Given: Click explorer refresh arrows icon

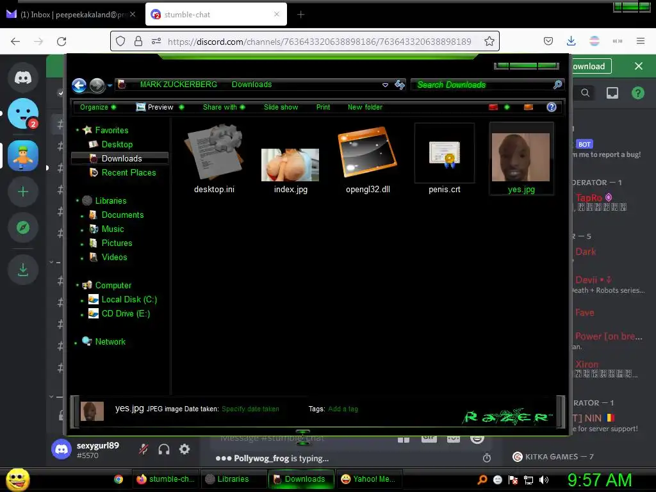Looking at the screenshot, I should 400,85.
